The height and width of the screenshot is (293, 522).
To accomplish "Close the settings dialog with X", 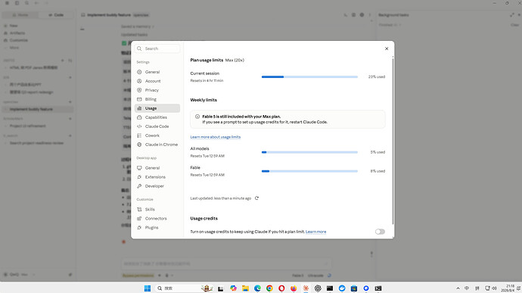I will click(387, 48).
